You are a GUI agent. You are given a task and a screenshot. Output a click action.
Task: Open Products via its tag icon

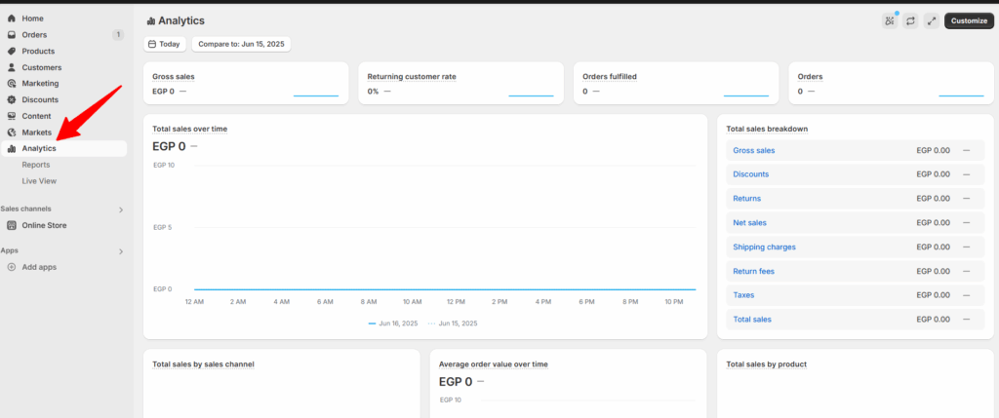12,51
